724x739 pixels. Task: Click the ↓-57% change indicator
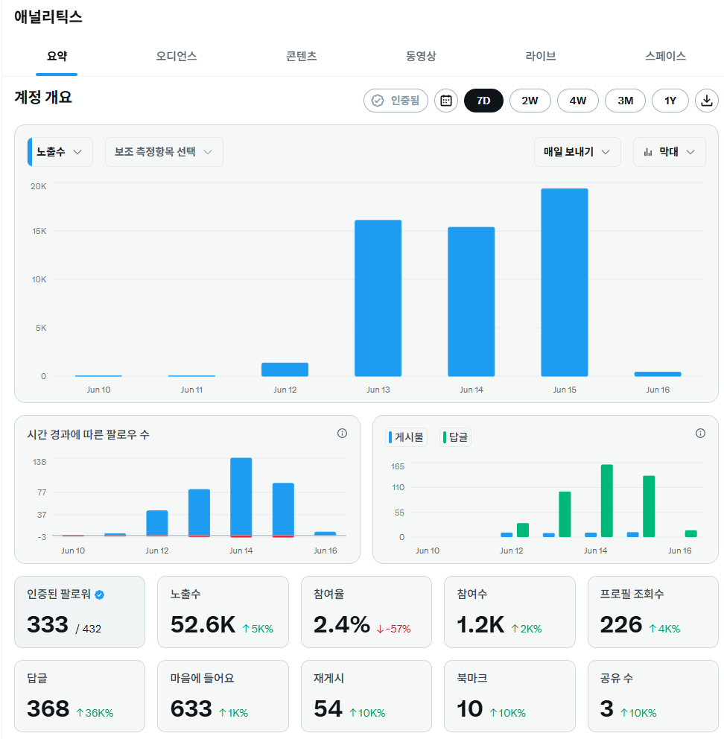393,629
